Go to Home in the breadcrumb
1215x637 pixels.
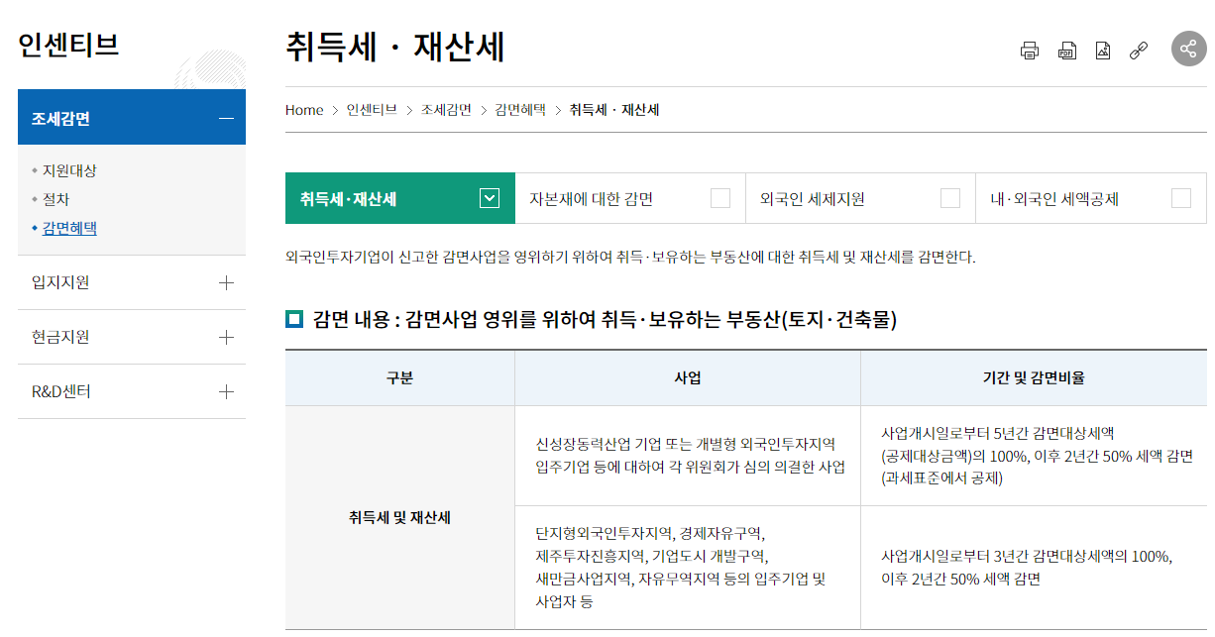304,110
